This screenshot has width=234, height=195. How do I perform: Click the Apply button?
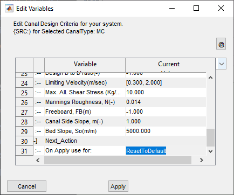pos(118,186)
